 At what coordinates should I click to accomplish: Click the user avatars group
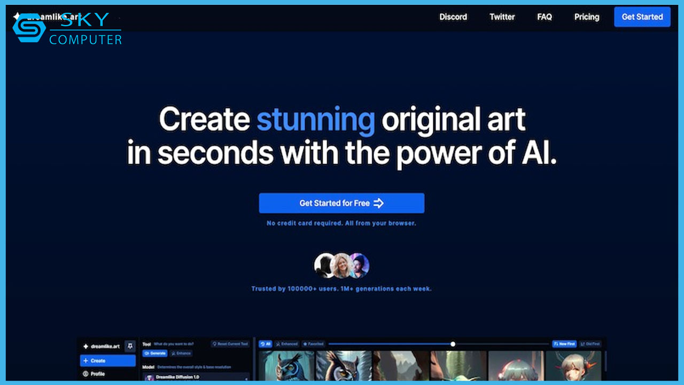coord(341,265)
